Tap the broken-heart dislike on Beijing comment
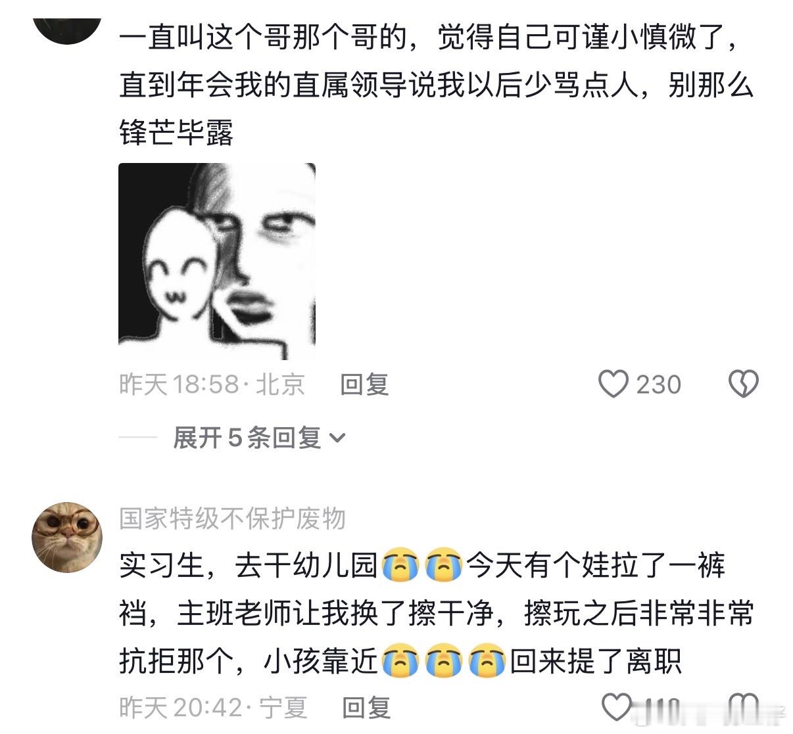Image resolution: width=793 pixels, height=734 pixels. coord(744,384)
